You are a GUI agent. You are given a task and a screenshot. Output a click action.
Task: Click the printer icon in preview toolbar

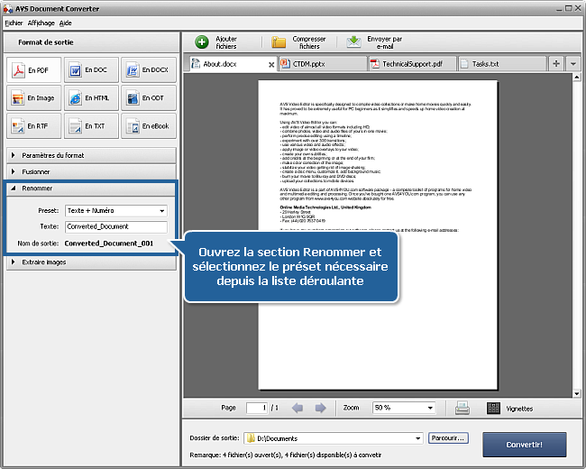(x=462, y=408)
